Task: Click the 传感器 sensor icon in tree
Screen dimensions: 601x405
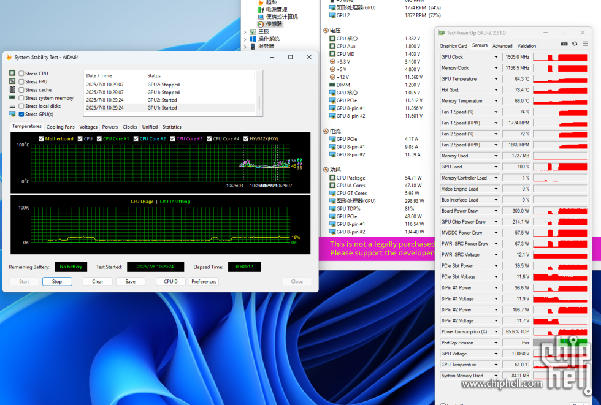Action: coord(261,24)
